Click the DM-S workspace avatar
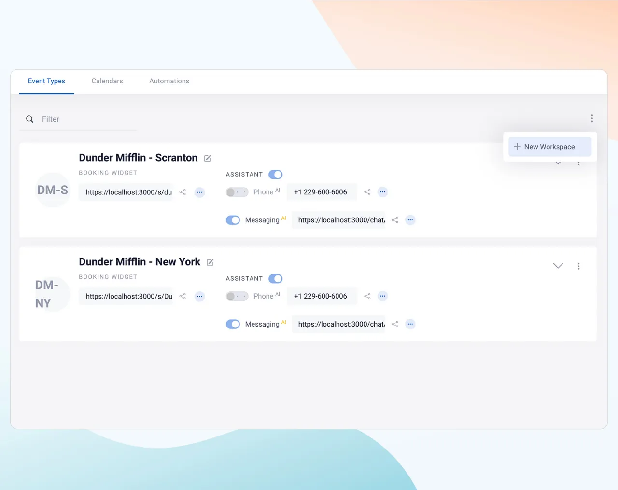This screenshot has width=618, height=490. [53, 190]
